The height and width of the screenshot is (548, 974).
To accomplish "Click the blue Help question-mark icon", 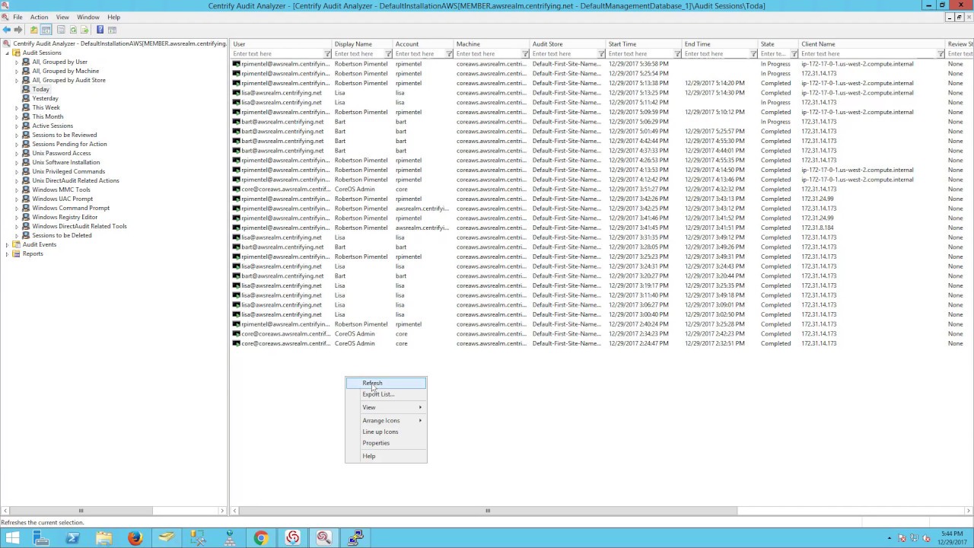I will [100, 30].
